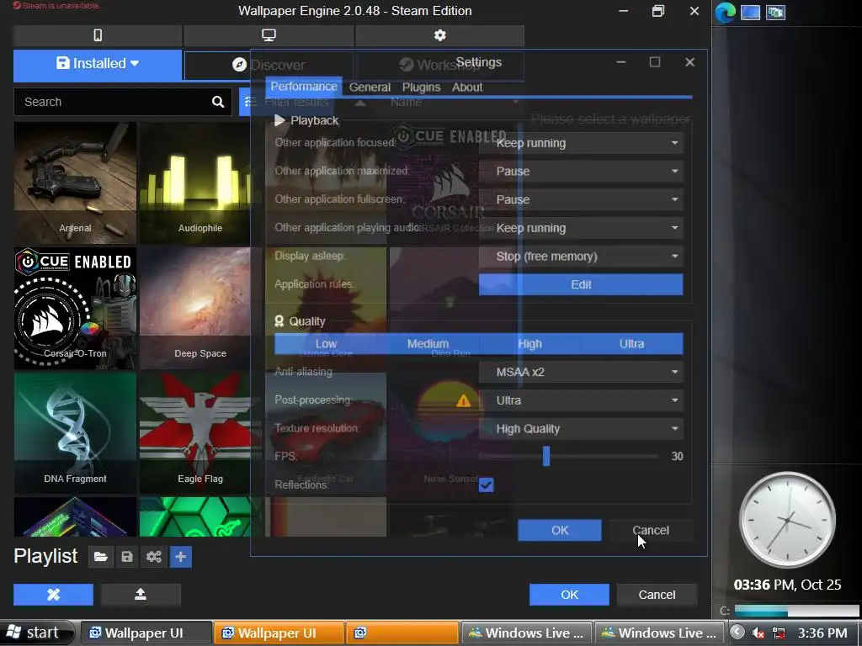Viewport: 862px width, 646px height.
Task: Open playlist folder icon
Action: (101, 557)
